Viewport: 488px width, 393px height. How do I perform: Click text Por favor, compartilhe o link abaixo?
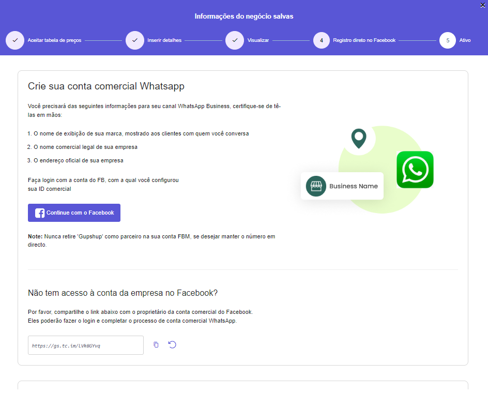click(141, 312)
